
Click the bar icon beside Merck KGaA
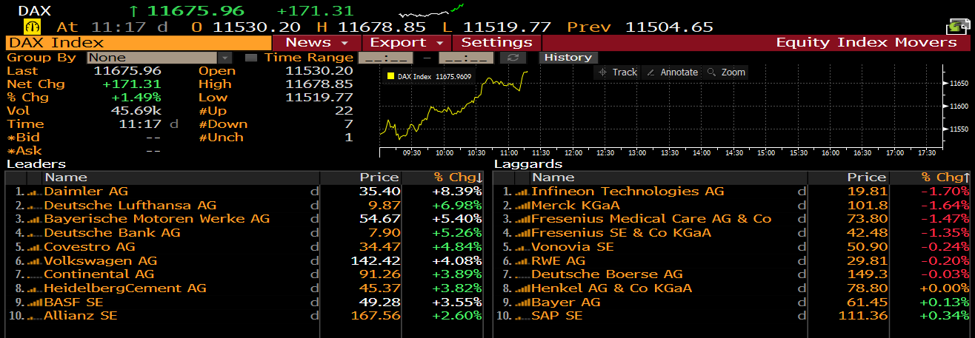click(522, 206)
